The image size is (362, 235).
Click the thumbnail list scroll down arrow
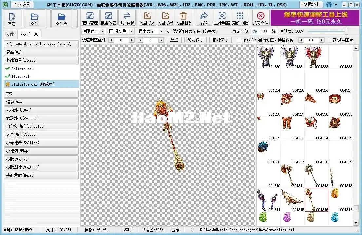(x=356, y=223)
